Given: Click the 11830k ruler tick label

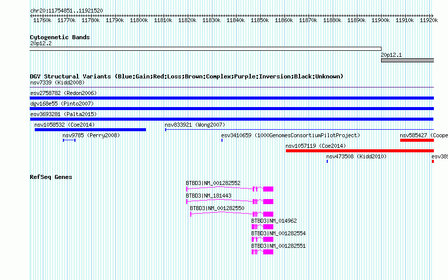Looking at the screenshot, I should [211, 20].
